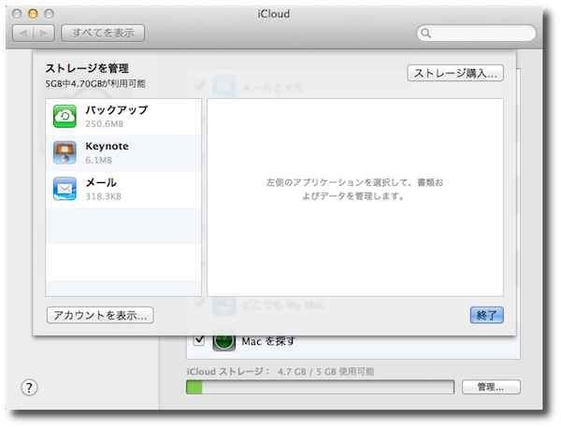This screenshot has height=428, width=561.
Task: Click the 5GB中4.70GBが利用可能 text
Action: [x=95, y=84]
